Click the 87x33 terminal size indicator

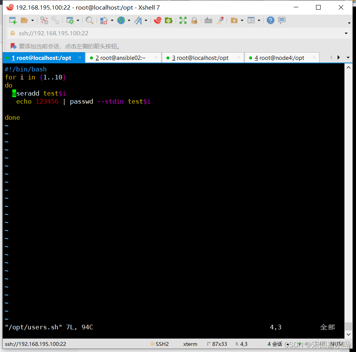217,344
